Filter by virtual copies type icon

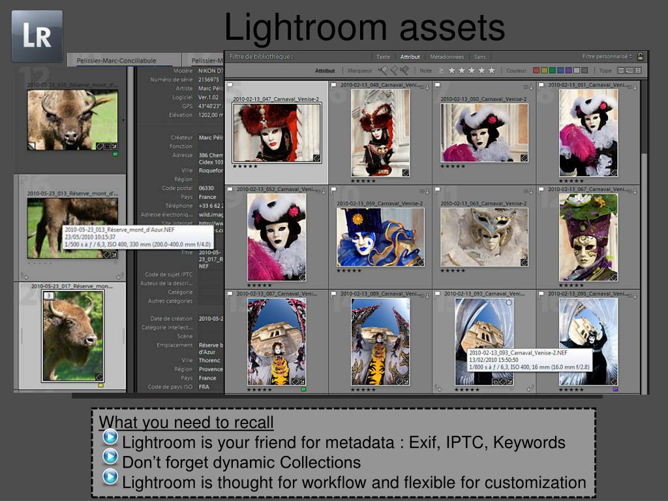pos(630,70)
